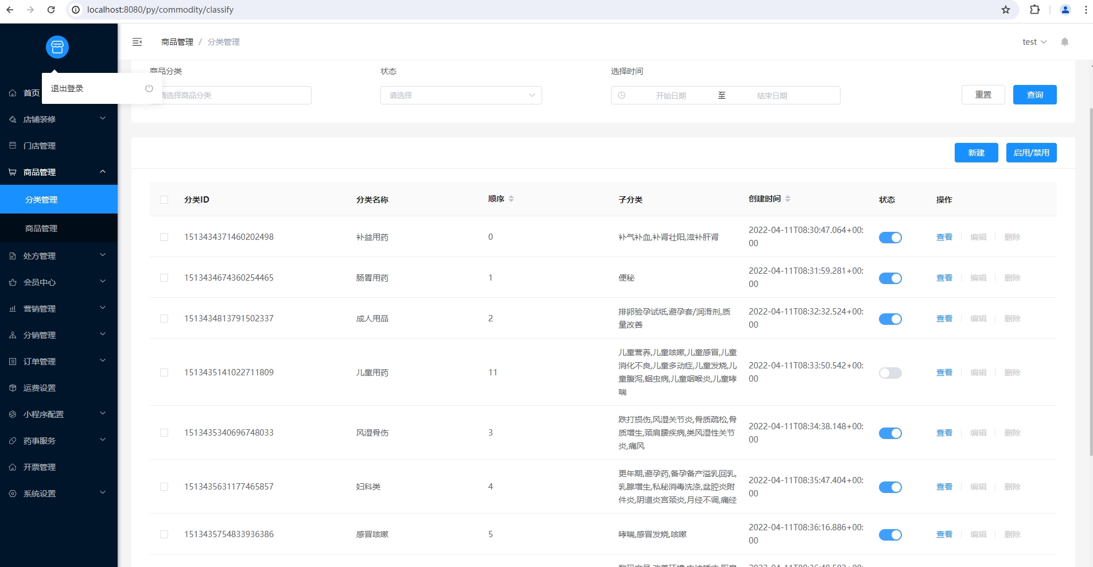The height and width of the screenshot is (567, 1093).
Task: Reload page with browser refresh icon
Action: 51,10
